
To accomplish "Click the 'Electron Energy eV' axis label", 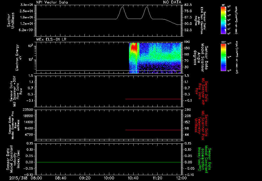I will (x=18, y=58).
